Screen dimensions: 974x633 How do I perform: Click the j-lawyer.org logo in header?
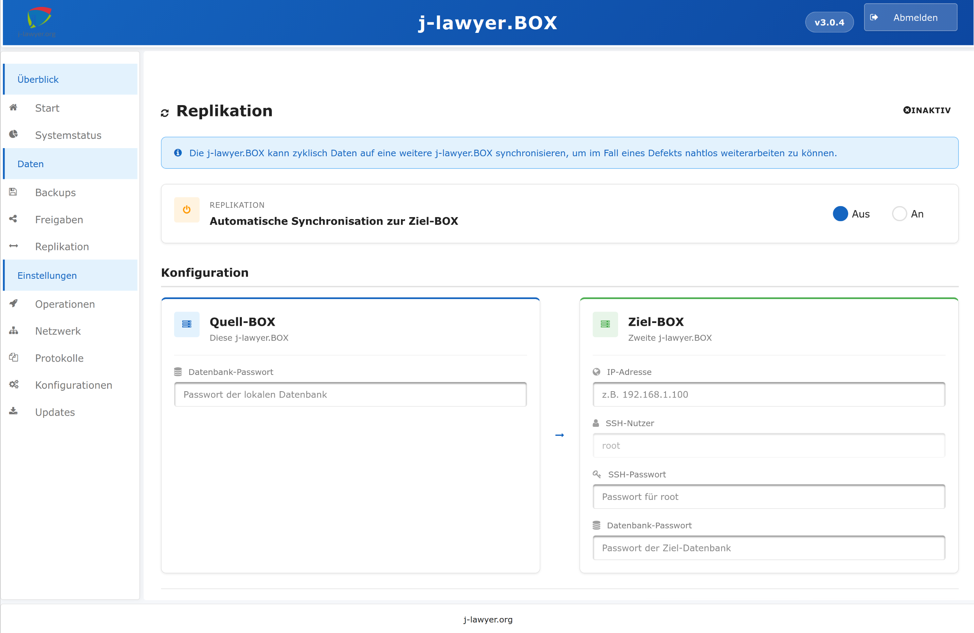coord(38,21)
